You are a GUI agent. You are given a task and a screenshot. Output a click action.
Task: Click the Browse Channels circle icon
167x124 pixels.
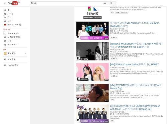[x=5, y=59]
